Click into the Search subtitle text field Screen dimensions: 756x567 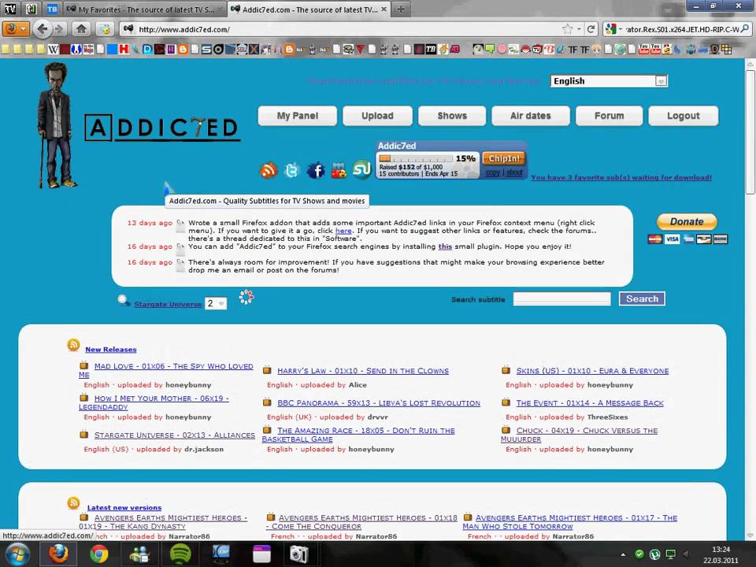(x=561, y=299)
